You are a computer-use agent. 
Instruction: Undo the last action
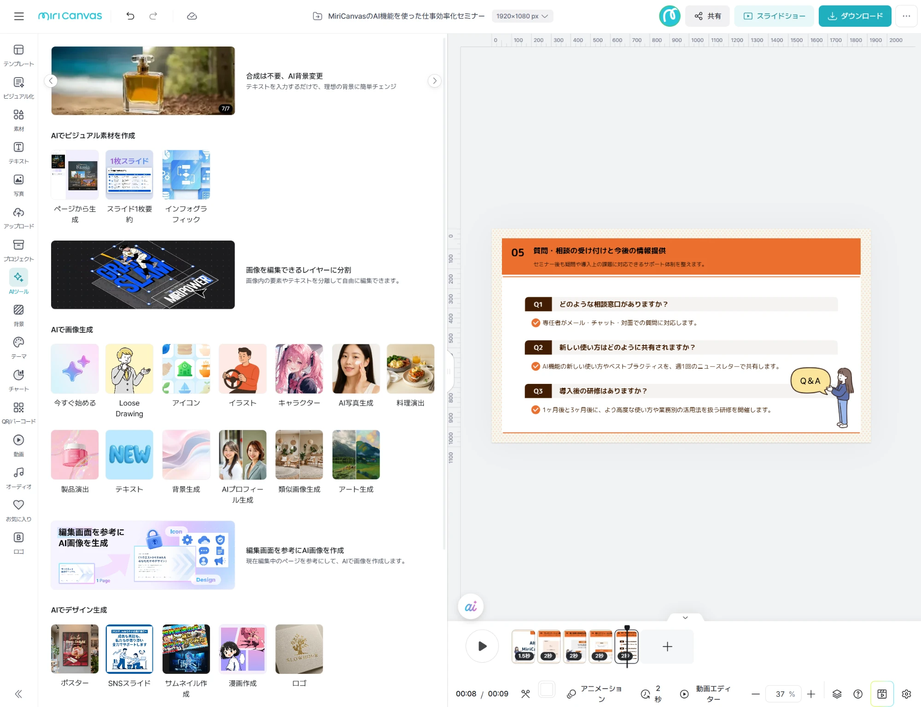130,16
